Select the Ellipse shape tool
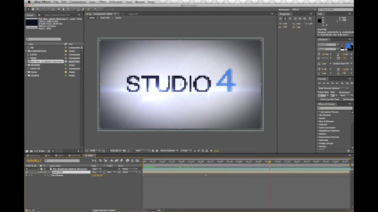378x212 pixels. [x=59, y=9]
